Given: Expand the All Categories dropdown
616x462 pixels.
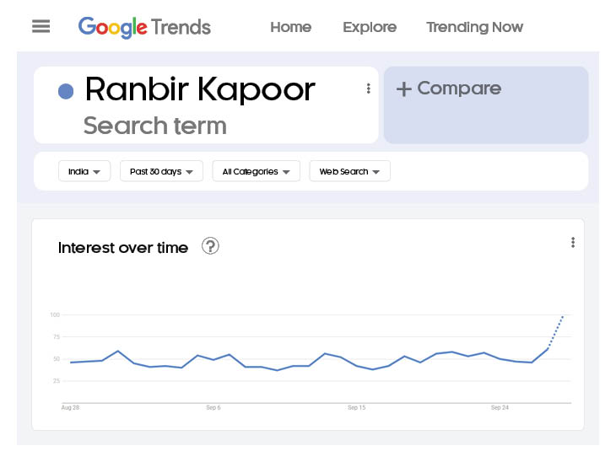Looking at the screenshot, I should tap(256, 172).
